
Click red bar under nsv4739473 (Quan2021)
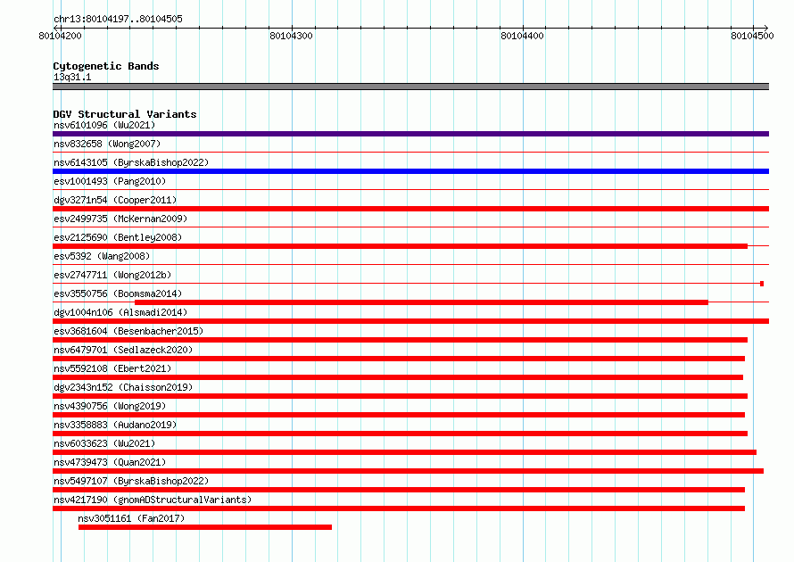coord(408,471)
